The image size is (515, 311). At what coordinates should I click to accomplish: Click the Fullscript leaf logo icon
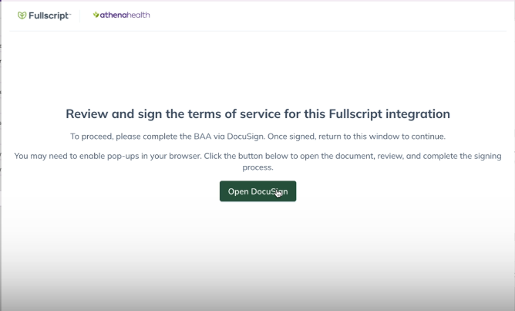[x=22, y=15]
